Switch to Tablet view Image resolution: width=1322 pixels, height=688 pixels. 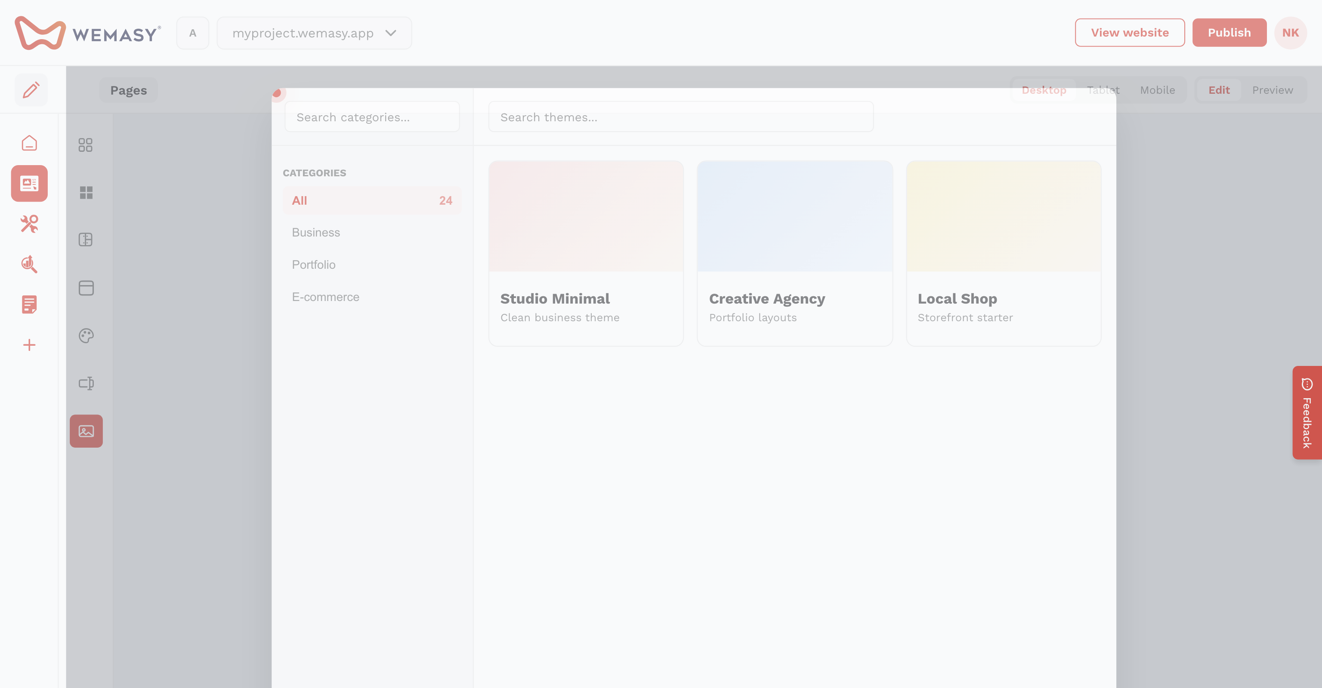(x=1103, y=90)
